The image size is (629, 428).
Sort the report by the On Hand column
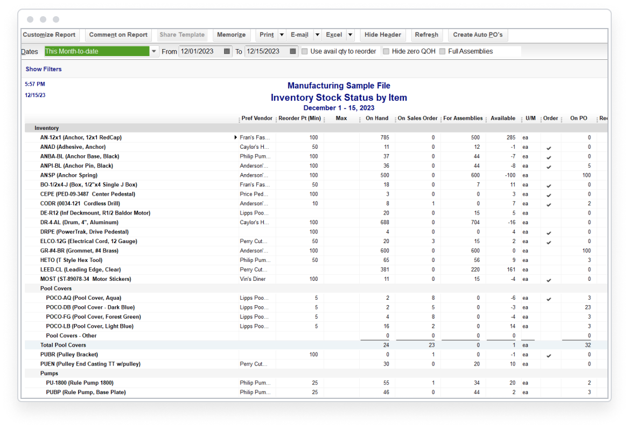pos(376,118)
